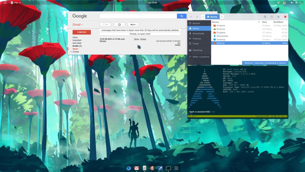The width and height of the screenshot is (305, 172).
Task: Open the Gmail product switcher dropdown
Action: coord(78,25)
